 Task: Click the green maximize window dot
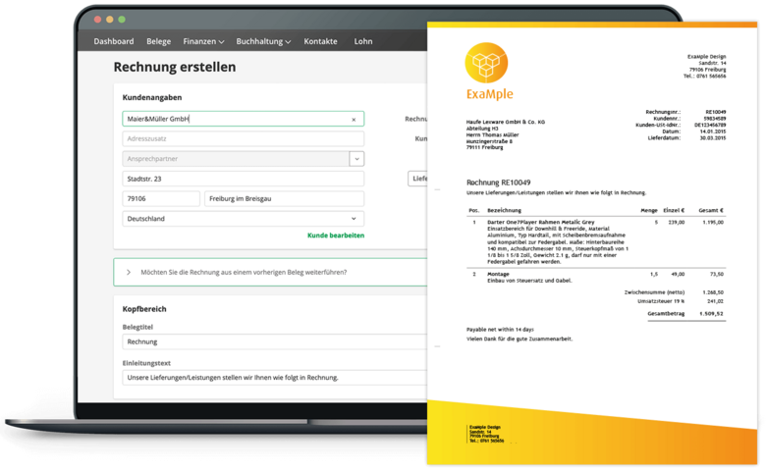(121, 20)
